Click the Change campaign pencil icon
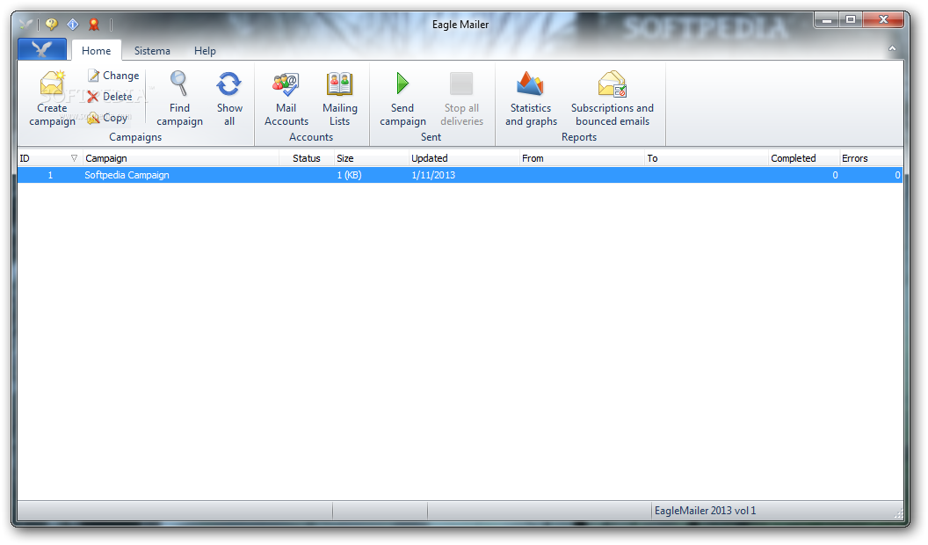 tap(93, 75)
